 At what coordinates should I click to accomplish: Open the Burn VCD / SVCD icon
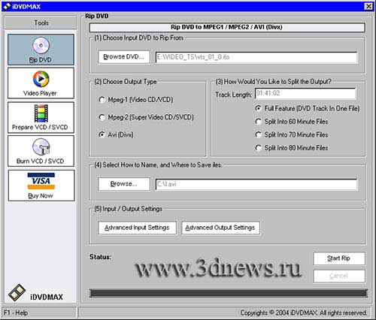coord(41,146)
